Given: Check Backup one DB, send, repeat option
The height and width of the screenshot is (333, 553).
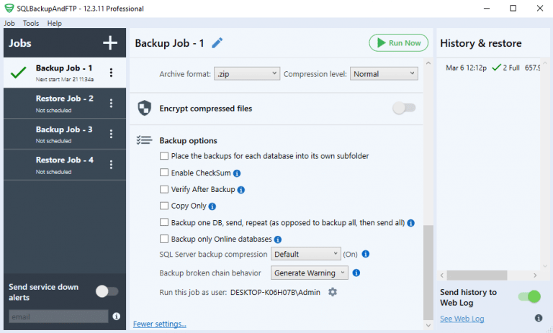Looking at the screenshot, I should point(164,222).
